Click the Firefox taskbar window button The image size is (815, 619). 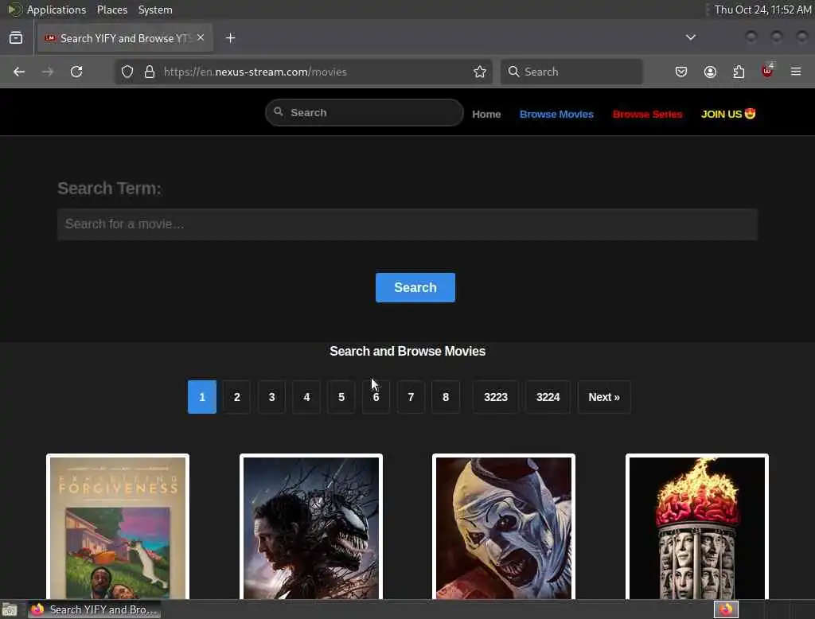click(94, 609)
